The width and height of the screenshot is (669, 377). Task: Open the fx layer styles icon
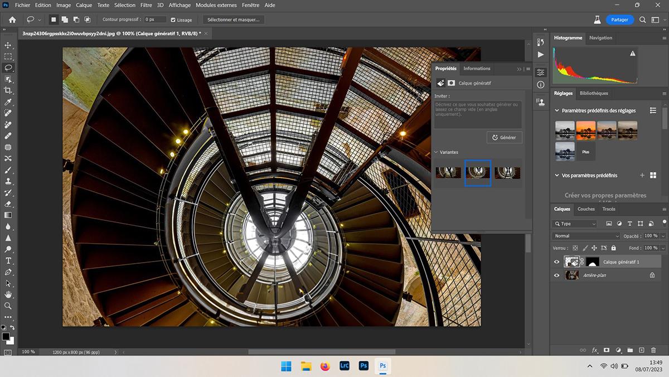(595, 350)
